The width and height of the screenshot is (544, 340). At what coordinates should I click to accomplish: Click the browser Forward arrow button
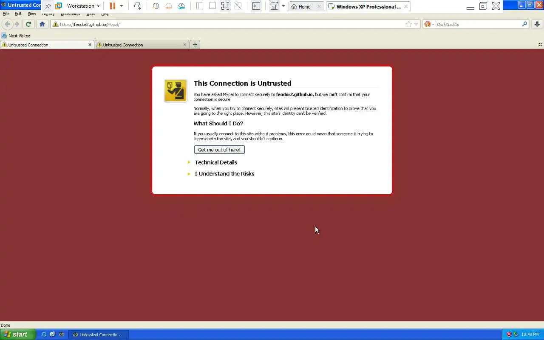(x=17, y=24)
